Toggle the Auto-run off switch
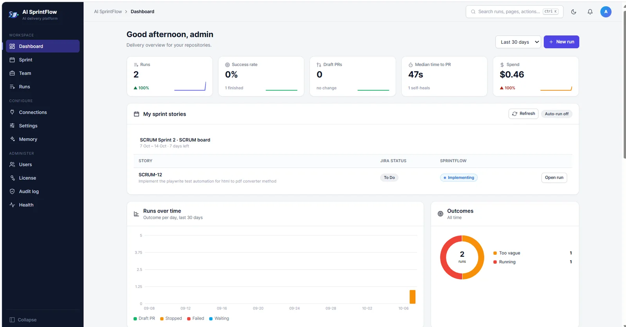Viewport: 626px width, 327px height. 557,114
